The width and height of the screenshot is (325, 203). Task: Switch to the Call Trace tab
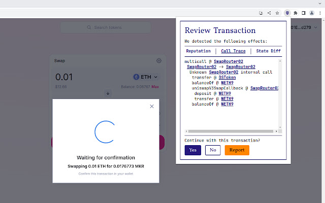point(233,51)
